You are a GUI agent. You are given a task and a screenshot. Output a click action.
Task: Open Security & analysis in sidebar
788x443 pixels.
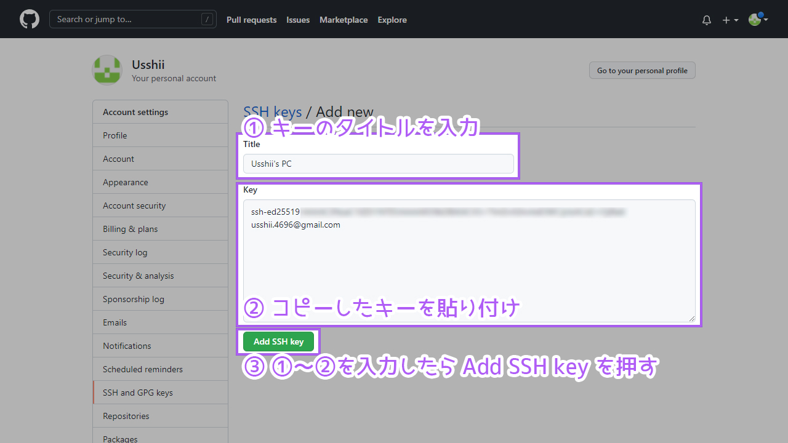click(x=160, y=276)
